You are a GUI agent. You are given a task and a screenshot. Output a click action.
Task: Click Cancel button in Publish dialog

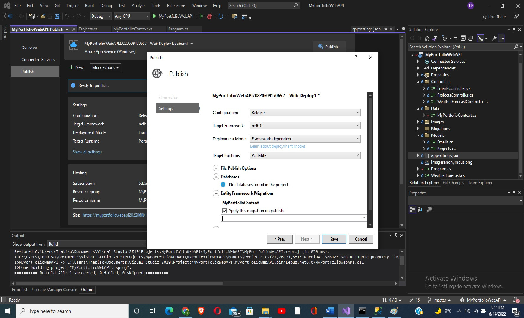point(361,239)
